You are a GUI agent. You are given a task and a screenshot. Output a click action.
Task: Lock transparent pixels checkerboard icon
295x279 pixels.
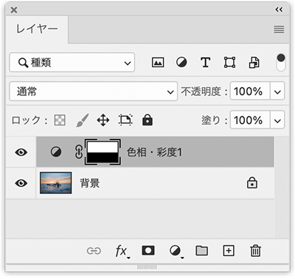tap(60, 120)
